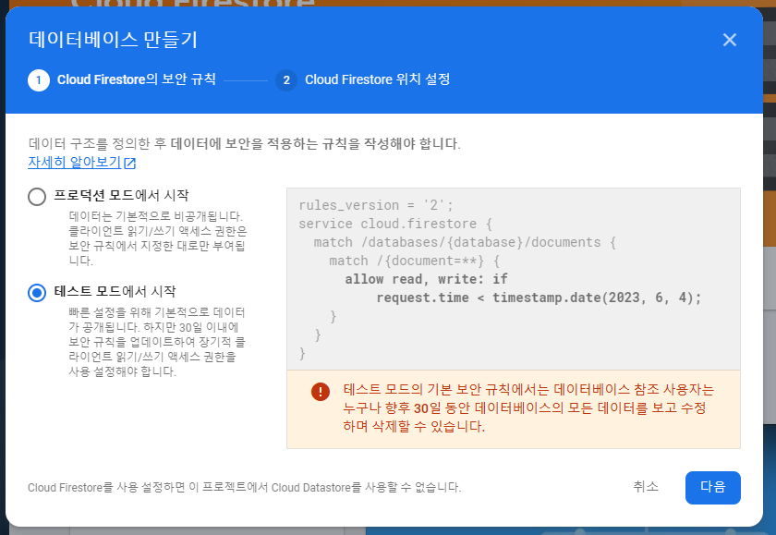The image size is (776, 535).
Task: Click the match /databases/{database}/documents line
Action: pos(465,242)
